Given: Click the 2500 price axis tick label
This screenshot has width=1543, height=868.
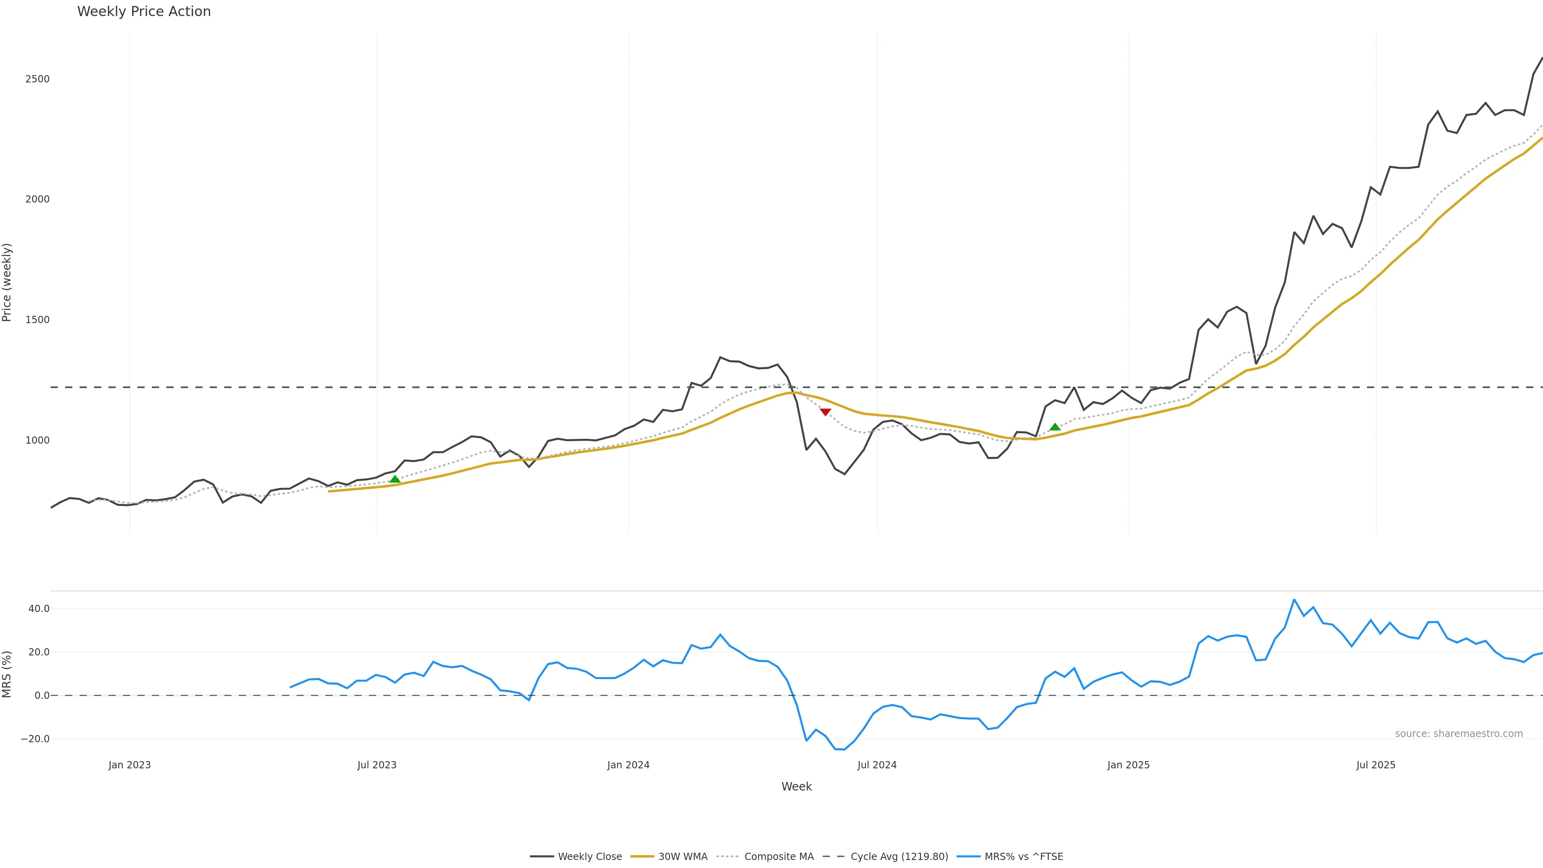Looking at the screenshot, I should click(x=37, y=79).
